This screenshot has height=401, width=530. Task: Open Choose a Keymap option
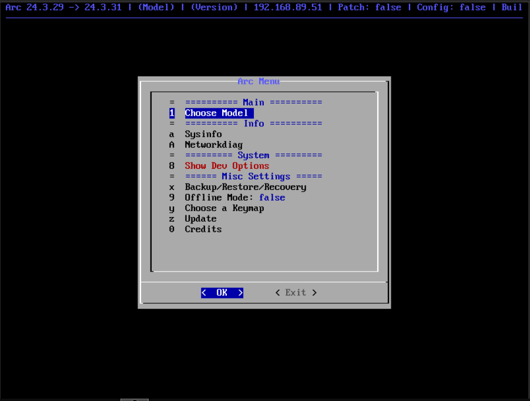[x=224, y=208]
